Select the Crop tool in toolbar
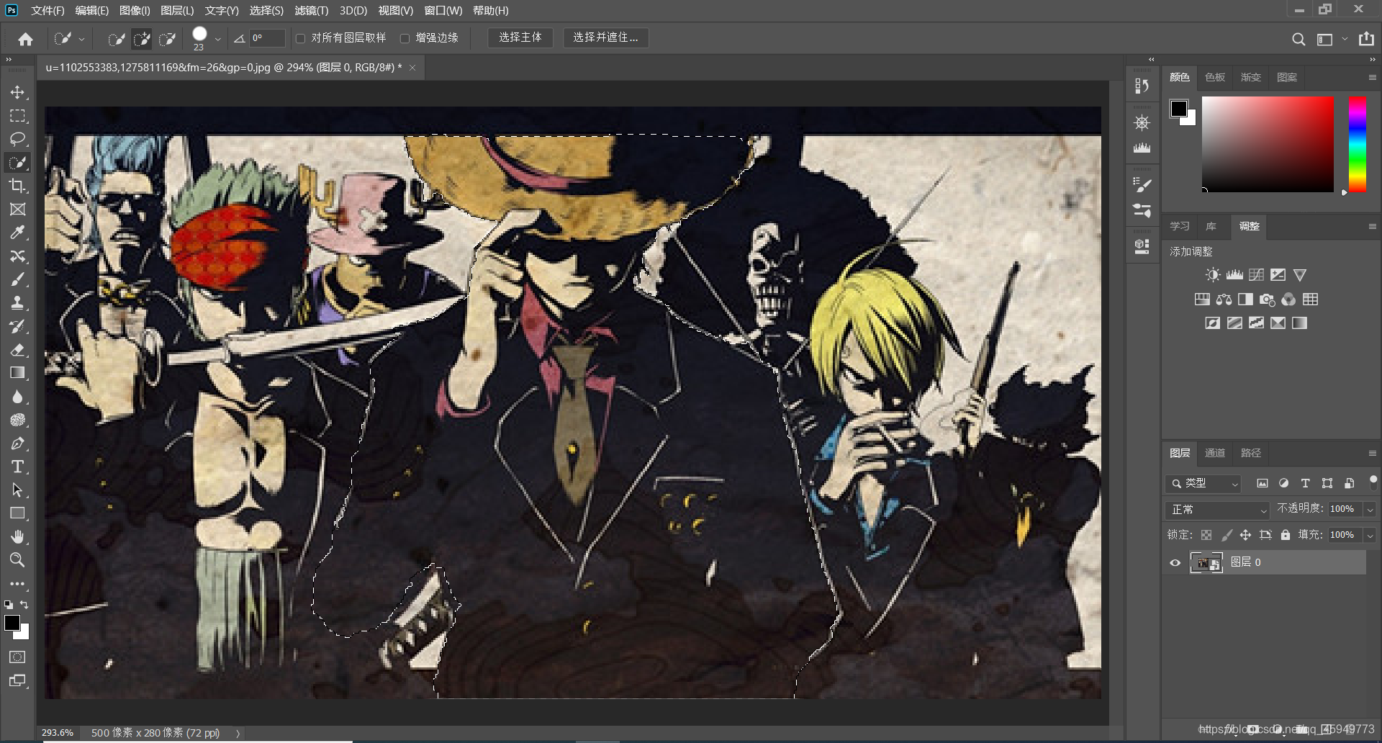 click(17, 186)
